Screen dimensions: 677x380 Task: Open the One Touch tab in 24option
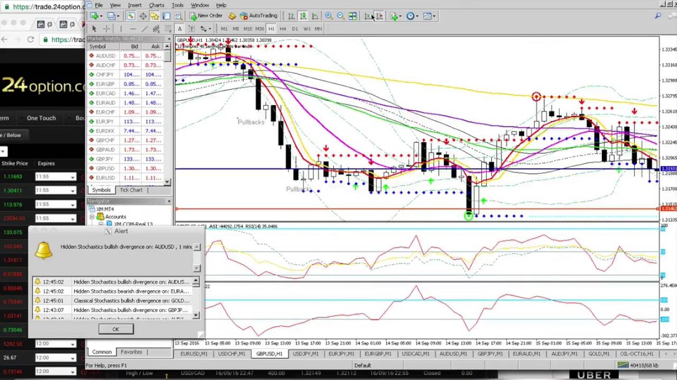pyautogui.click(x=41, y=118)
